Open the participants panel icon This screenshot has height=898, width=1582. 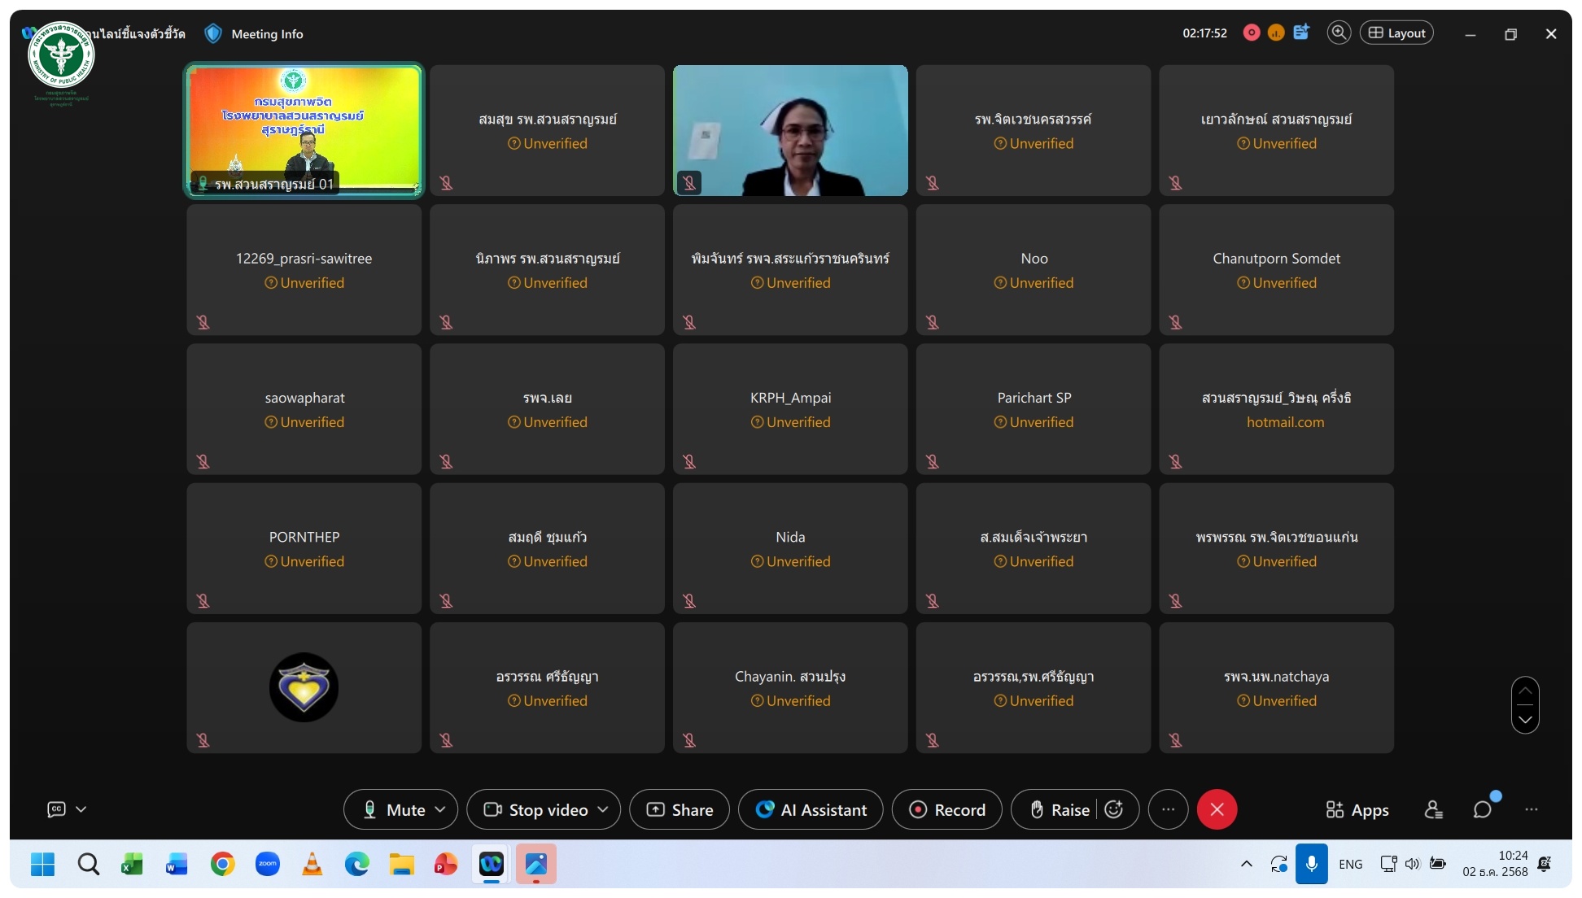[x=1433, y=809]
